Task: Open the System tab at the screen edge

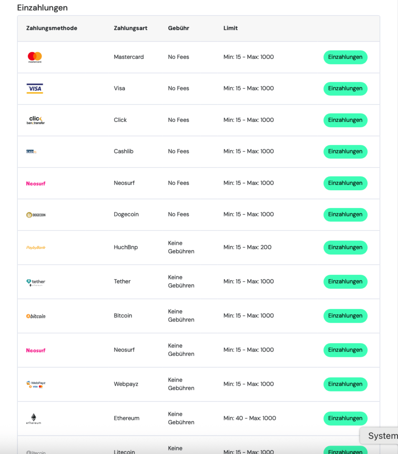Action: [x=379, y=435]
